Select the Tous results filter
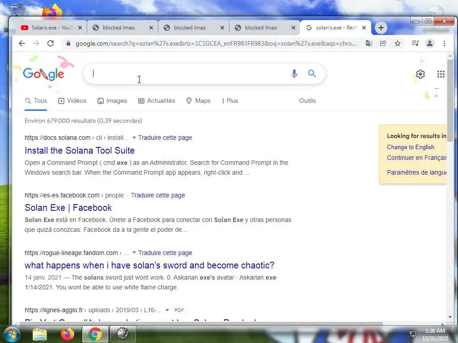This screenshot has height=343, width=458. [36, 100]
